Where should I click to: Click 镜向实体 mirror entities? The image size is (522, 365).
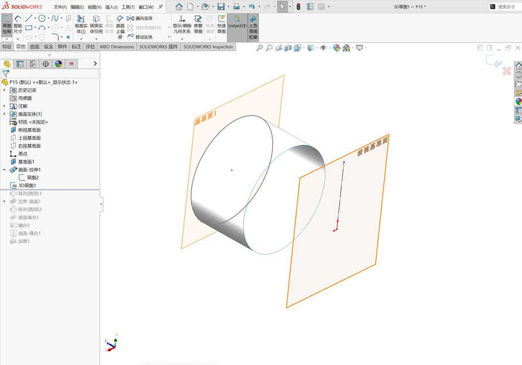tap(140, 18)
